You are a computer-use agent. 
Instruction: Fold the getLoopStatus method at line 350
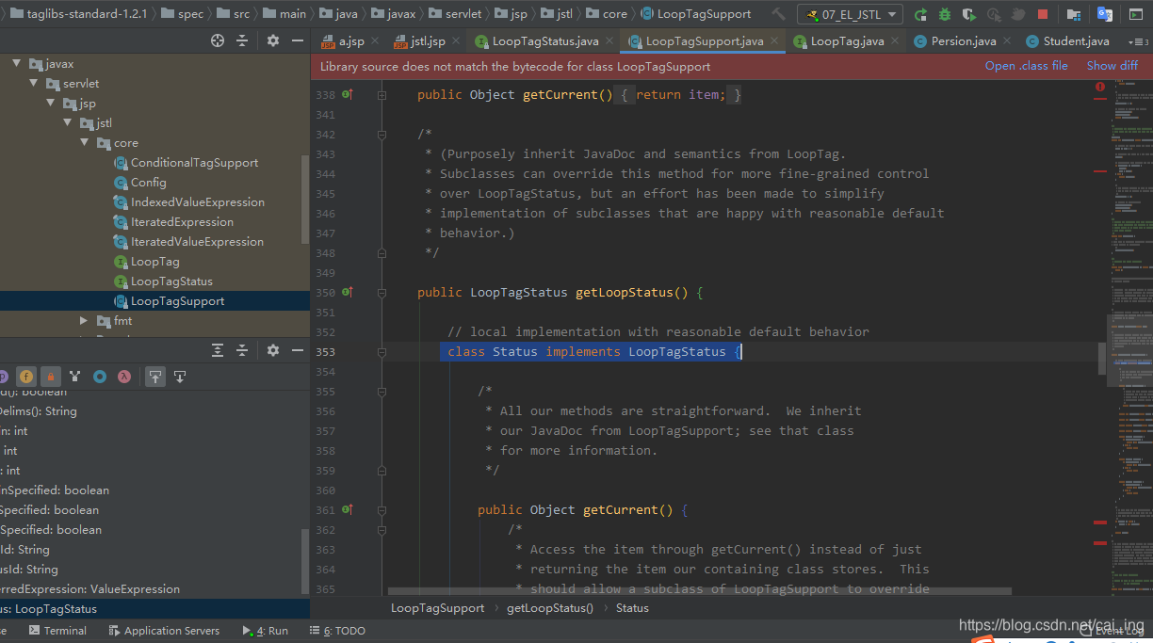[382, 292]
